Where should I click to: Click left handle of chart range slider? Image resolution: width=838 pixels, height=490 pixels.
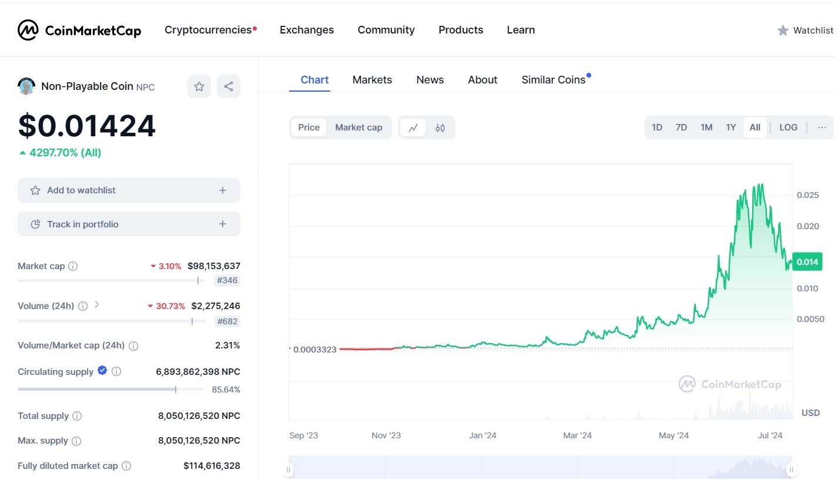[x=289, y=469]
